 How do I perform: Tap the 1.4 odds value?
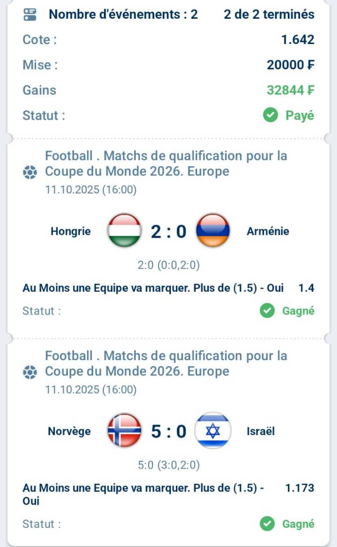pos(306,288)
